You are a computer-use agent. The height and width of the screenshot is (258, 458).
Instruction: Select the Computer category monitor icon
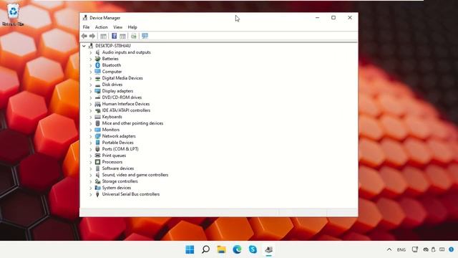pos(97,72)
